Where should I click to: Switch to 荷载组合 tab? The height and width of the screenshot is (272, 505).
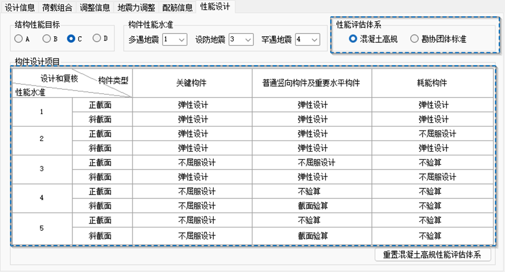point(57,7)
